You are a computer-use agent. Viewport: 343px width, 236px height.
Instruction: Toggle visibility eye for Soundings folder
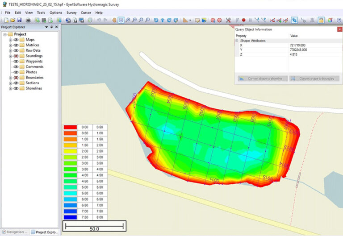click(16, 56)
